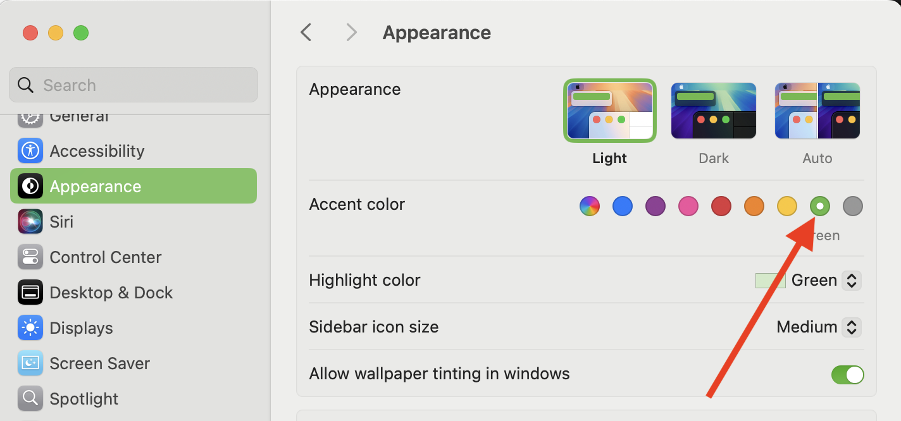Image resolution: width=901 pixels, height=421 pixels.
Task: Click the Siri icon in sidebar
Action: click(x=30, y=222)
